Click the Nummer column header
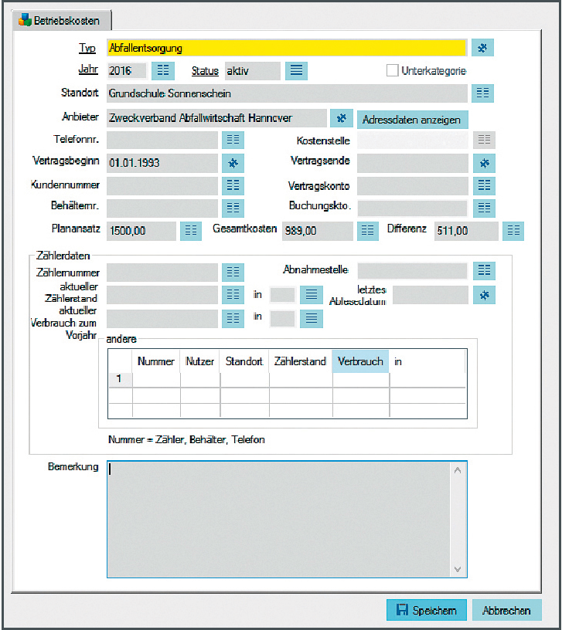Screen dimensions: 562x630 [156, 361]
